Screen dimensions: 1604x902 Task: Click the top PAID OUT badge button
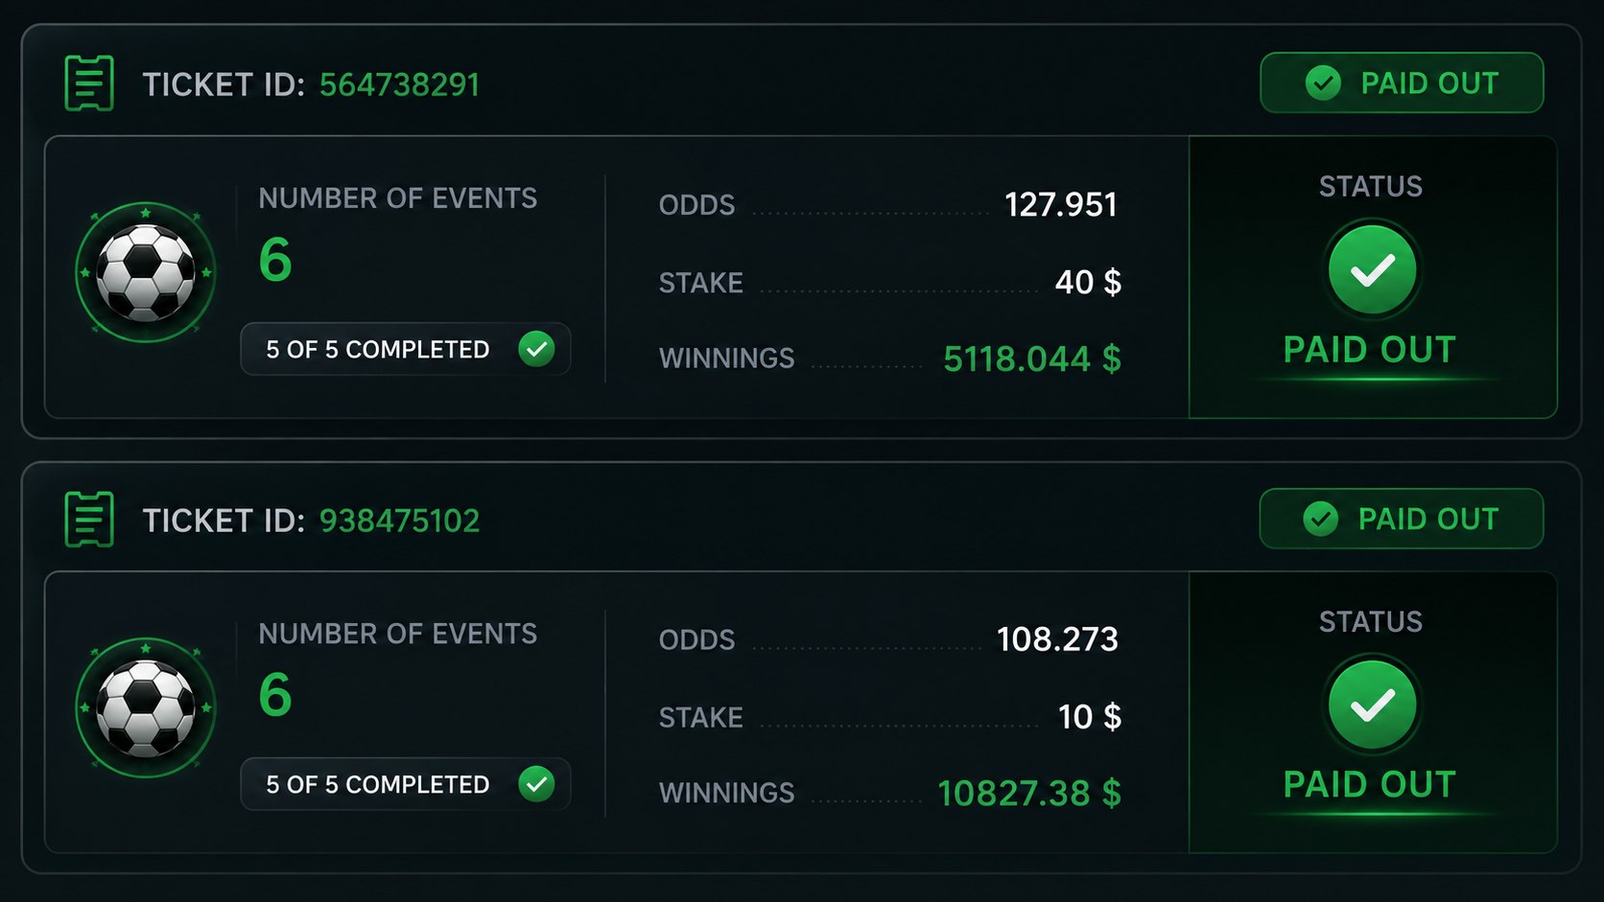pos(1402,82)
